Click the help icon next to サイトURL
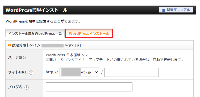200x97 pixels. [x=31, y=73]
